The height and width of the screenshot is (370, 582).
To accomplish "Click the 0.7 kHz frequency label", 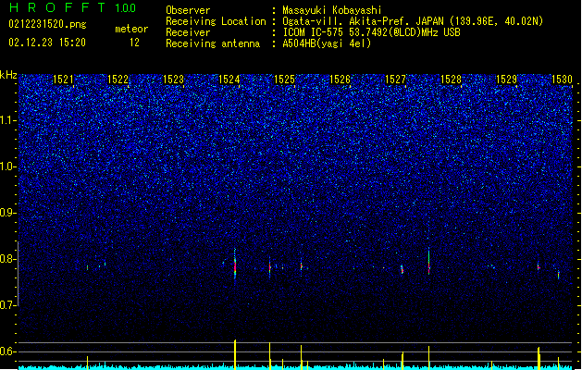I will coord(8,305).
